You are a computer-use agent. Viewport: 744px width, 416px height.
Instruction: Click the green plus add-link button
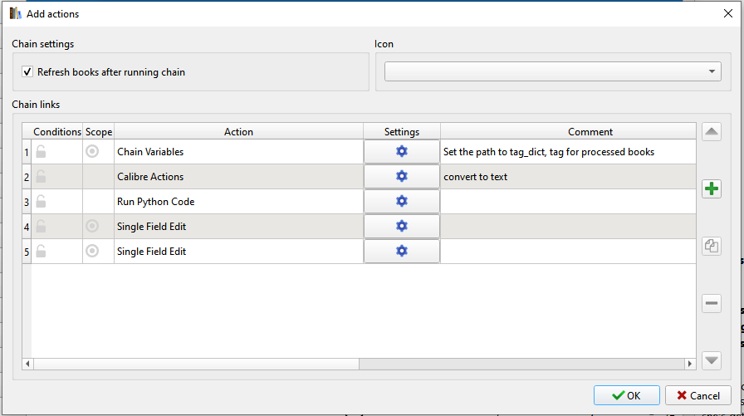point(712,189)
